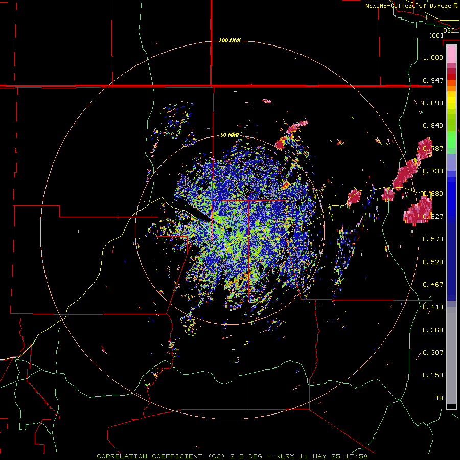This screenshot has height=460, width=460.
Task: Click the 0.253 scale value
Action: click(433, 375)
